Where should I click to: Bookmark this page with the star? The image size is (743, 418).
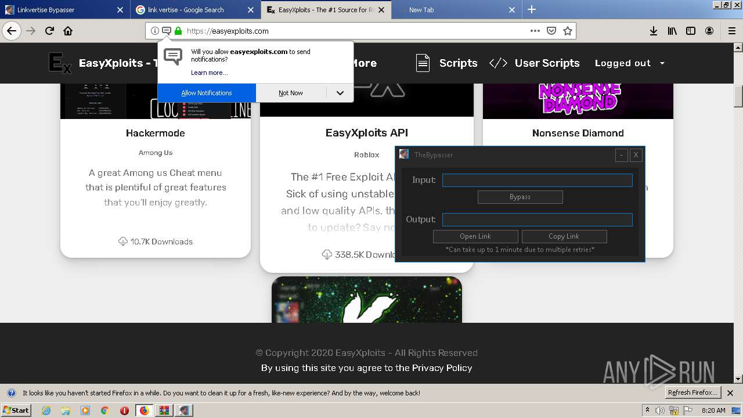click(x=568, y=31)
